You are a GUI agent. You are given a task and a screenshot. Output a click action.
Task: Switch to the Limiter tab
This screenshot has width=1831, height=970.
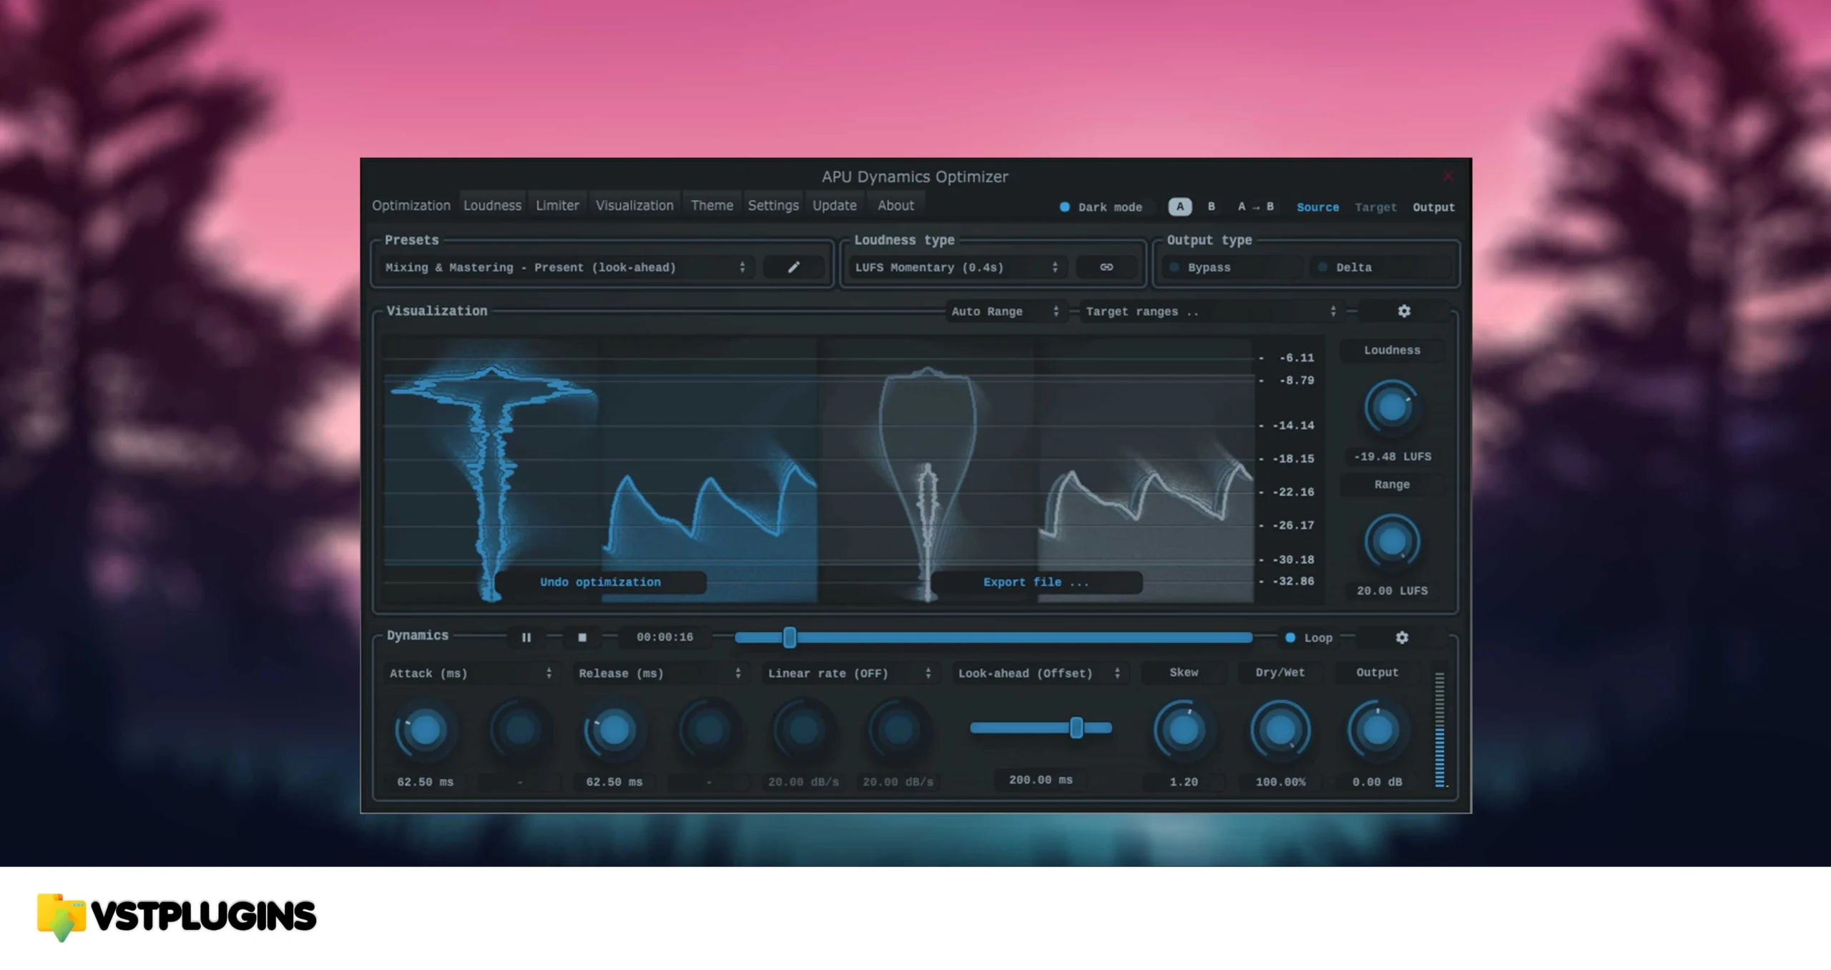[557, 206]
